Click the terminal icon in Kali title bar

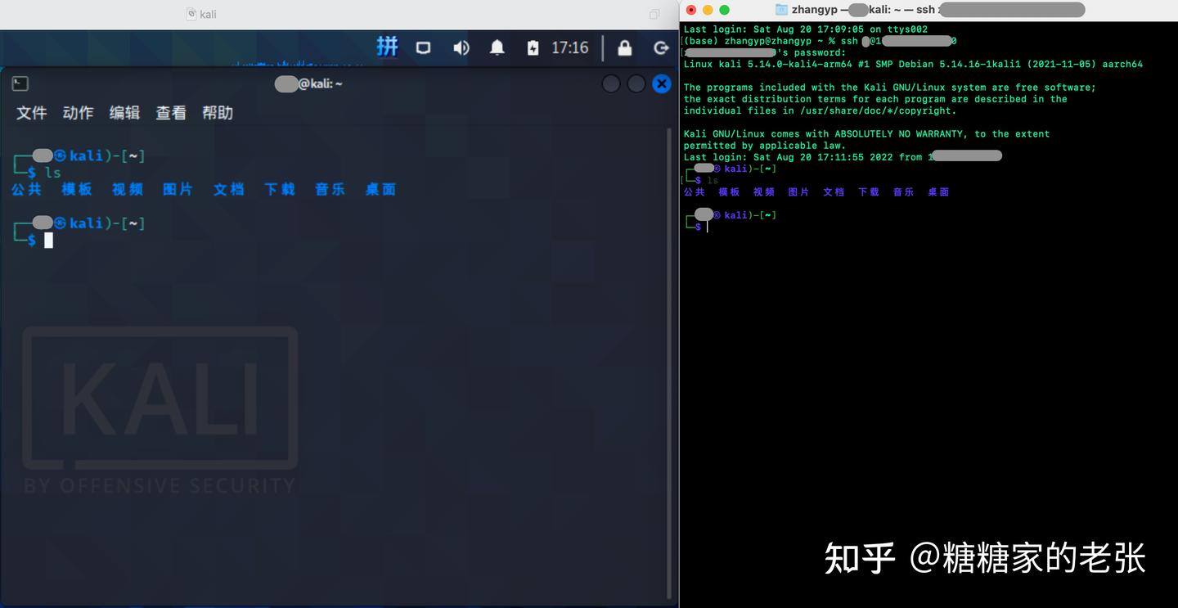[20, 83]
